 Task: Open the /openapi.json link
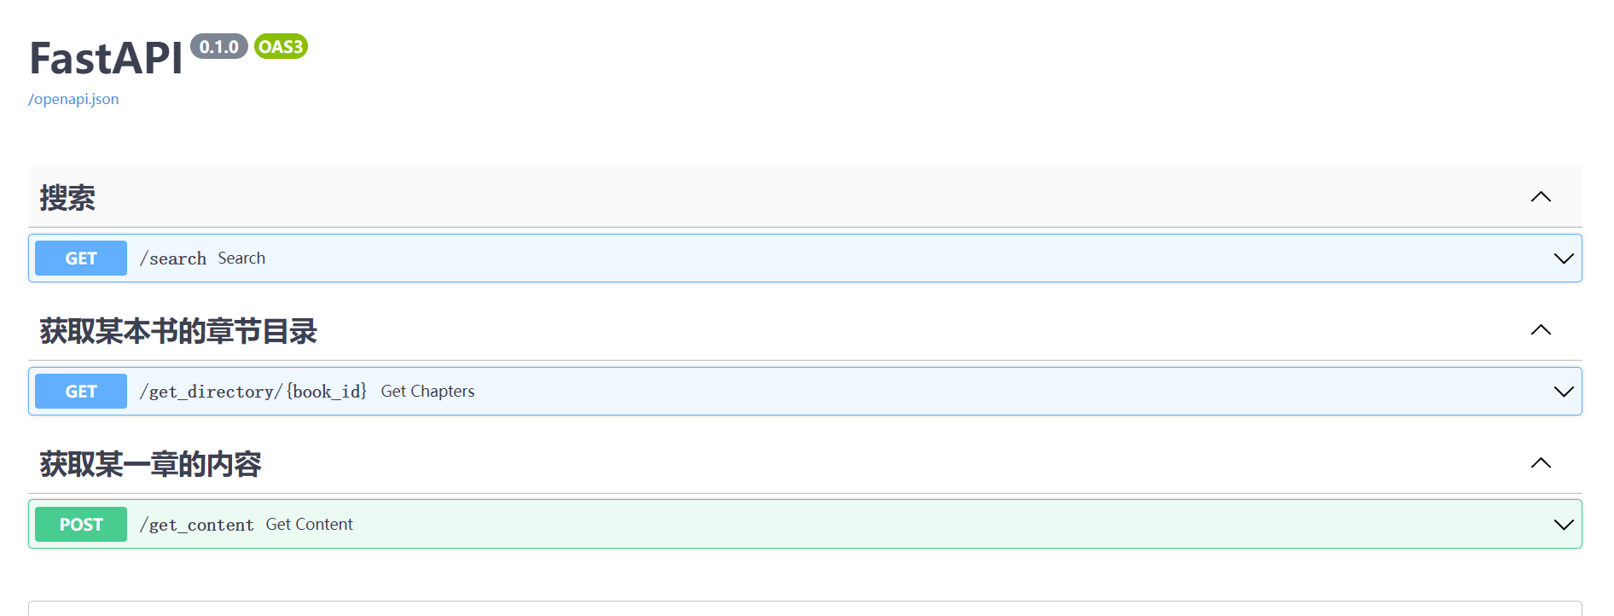[x=73, y=99]
